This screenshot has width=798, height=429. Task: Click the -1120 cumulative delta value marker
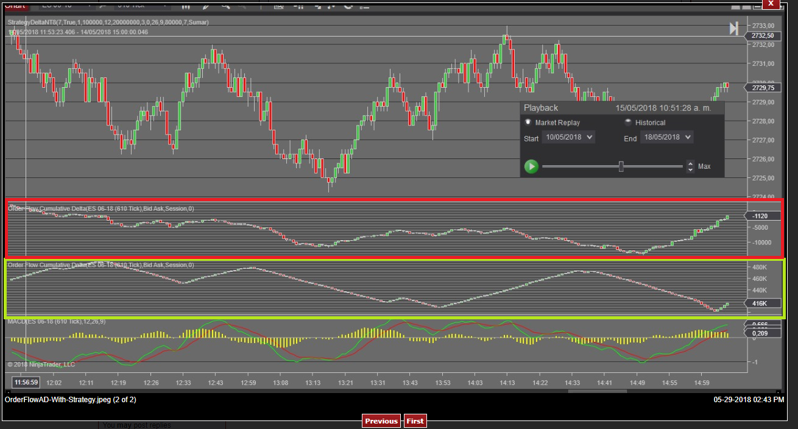point(761,216)
